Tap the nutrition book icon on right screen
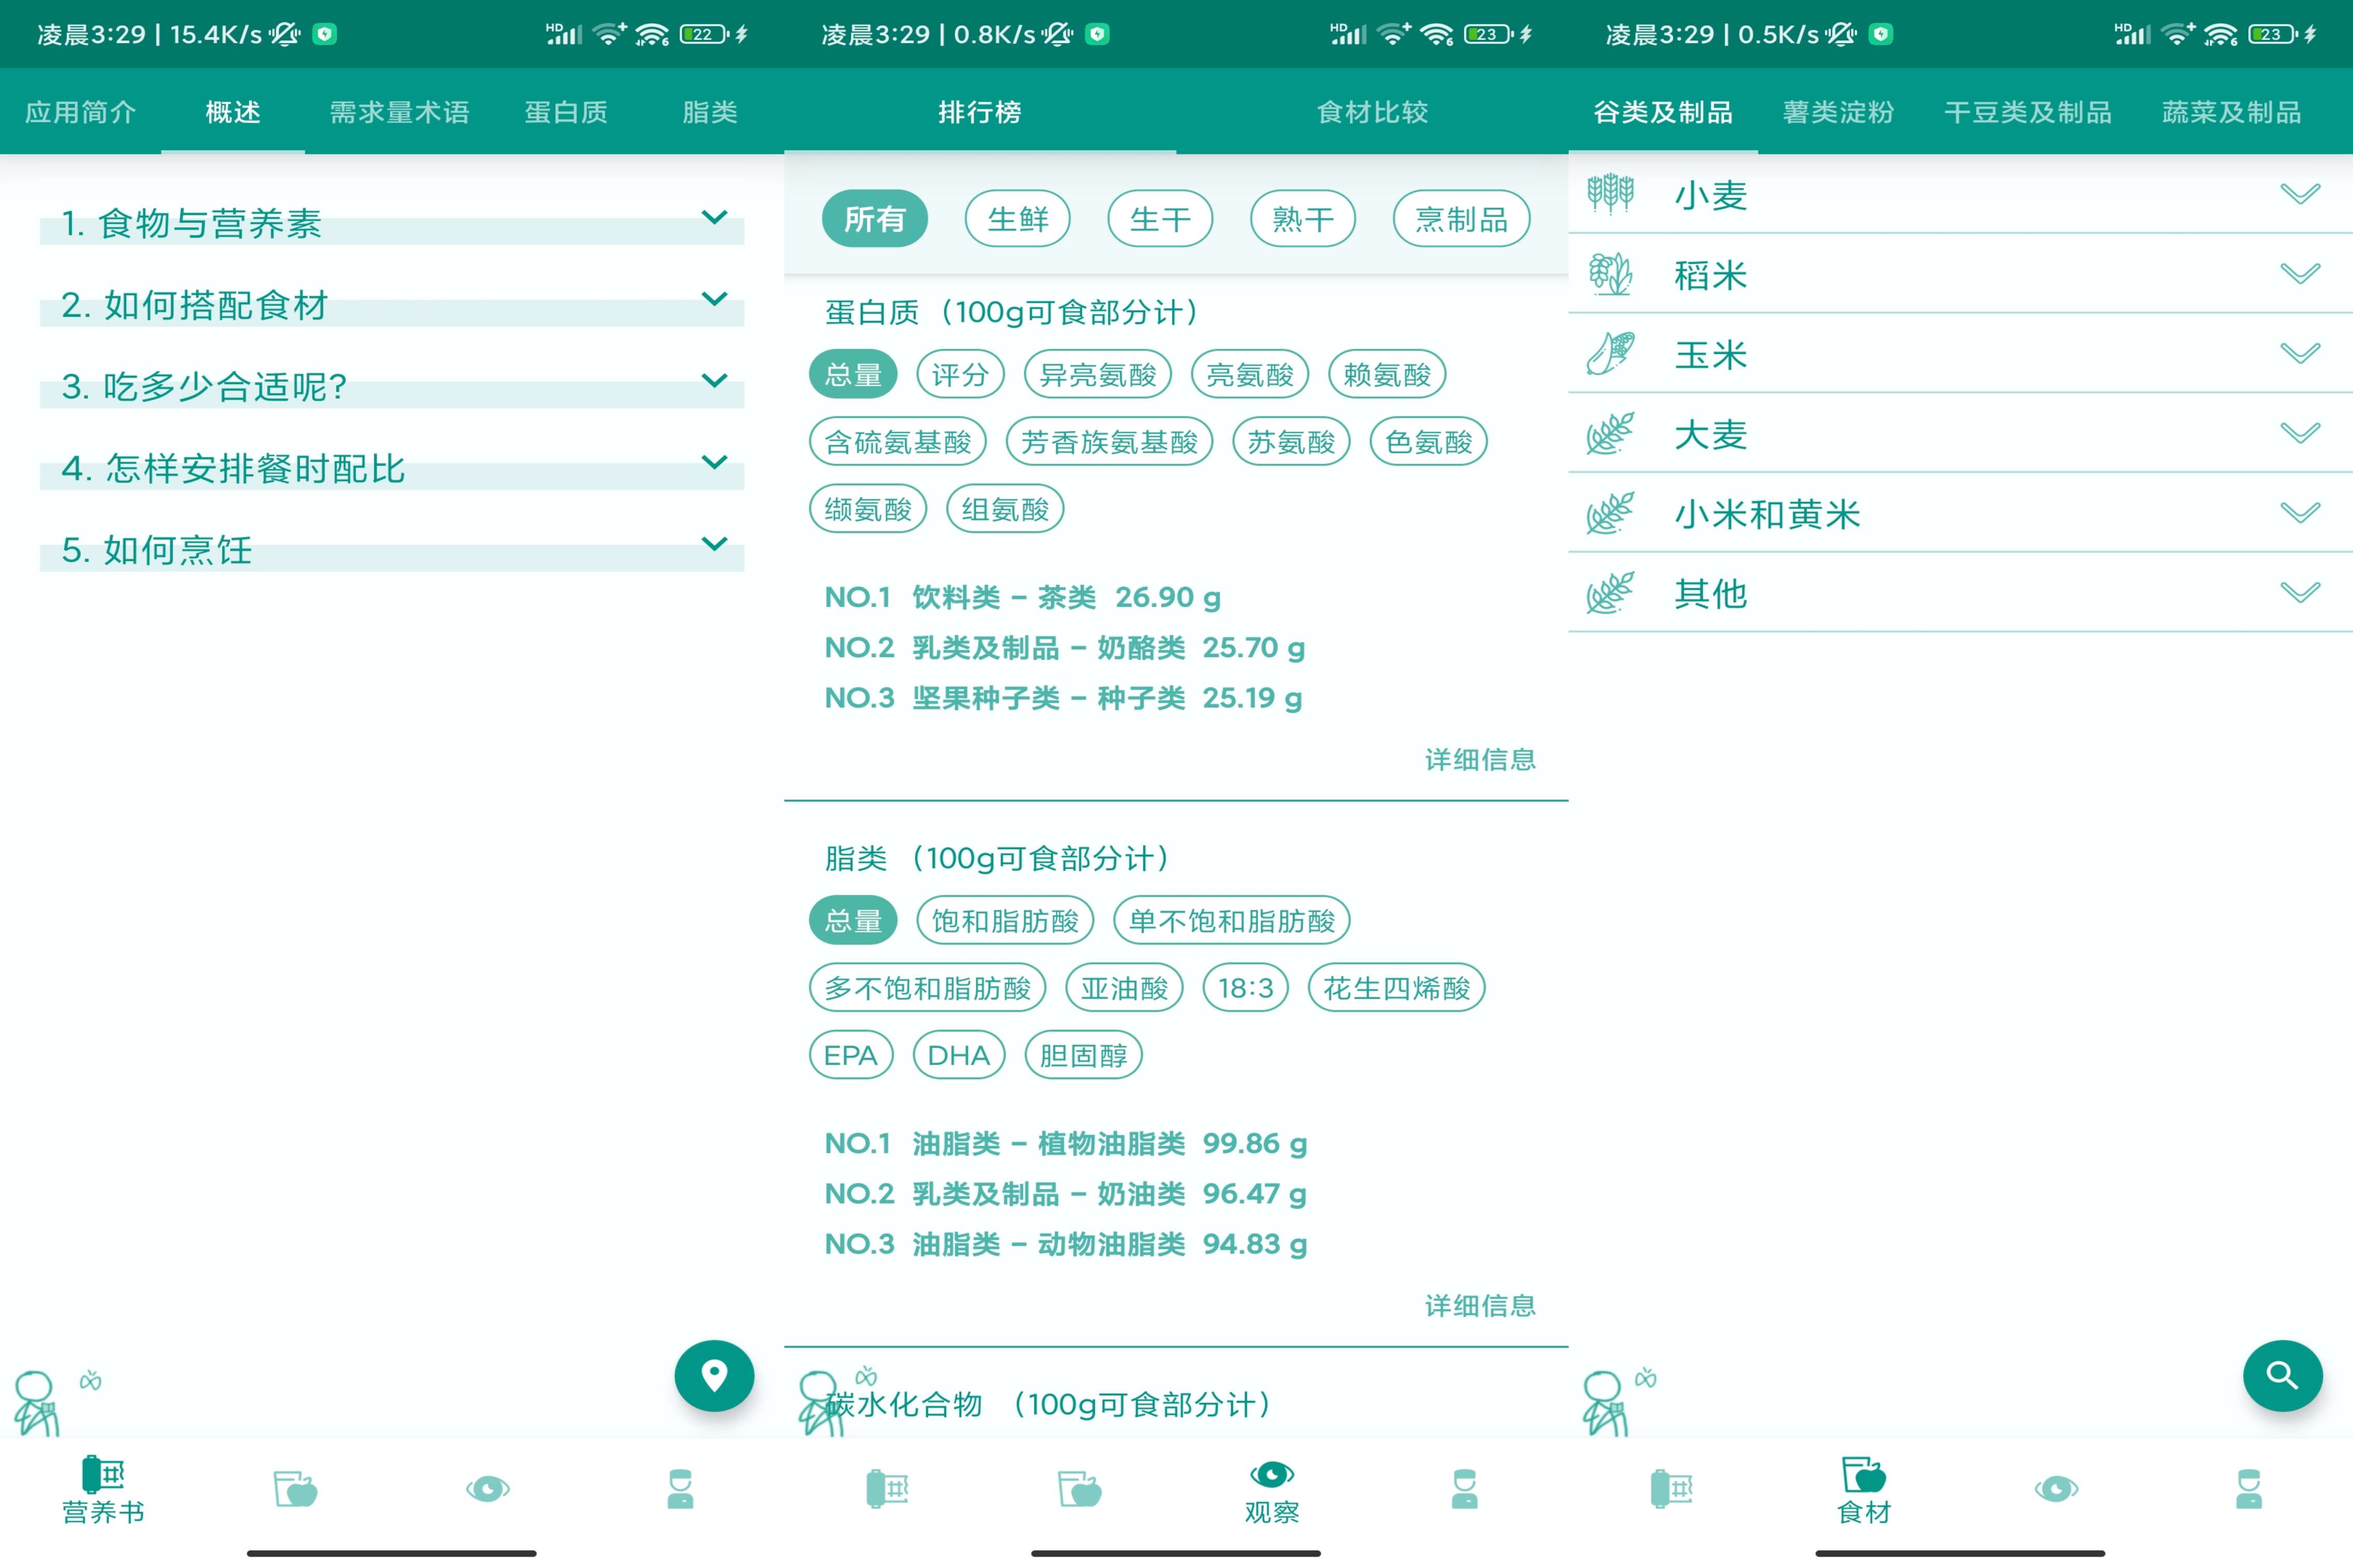Image resolution: width=2353 pixels, height=1568 pixels. (1672, 1489)
